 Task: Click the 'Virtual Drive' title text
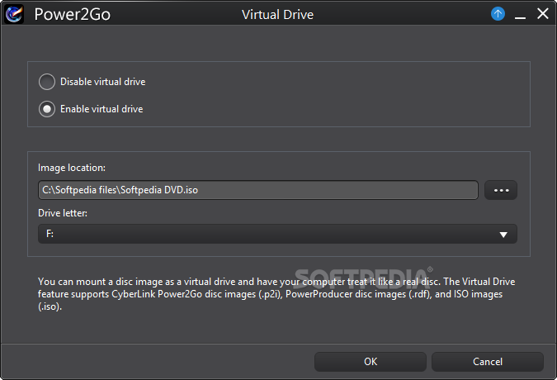[278, 15]
